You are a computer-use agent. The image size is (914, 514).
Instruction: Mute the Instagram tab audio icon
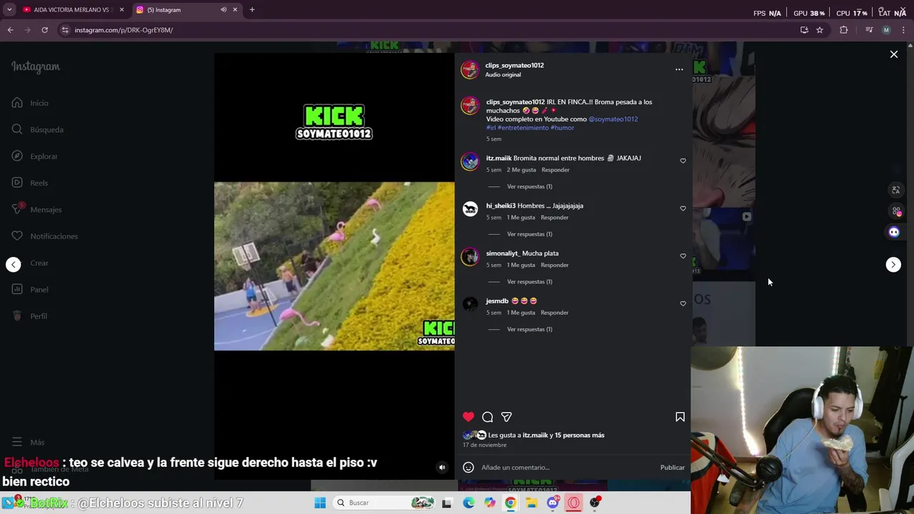click(224, 10)
